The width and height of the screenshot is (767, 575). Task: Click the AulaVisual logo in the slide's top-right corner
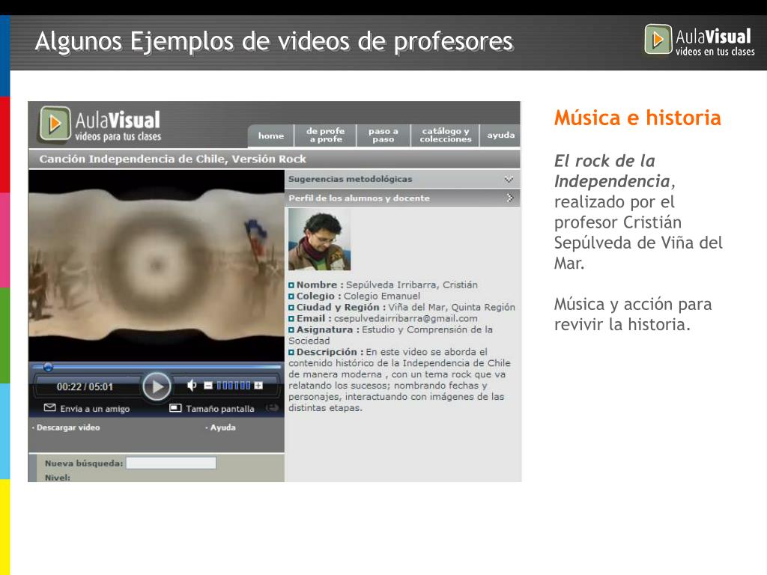[x=700, y=40]
